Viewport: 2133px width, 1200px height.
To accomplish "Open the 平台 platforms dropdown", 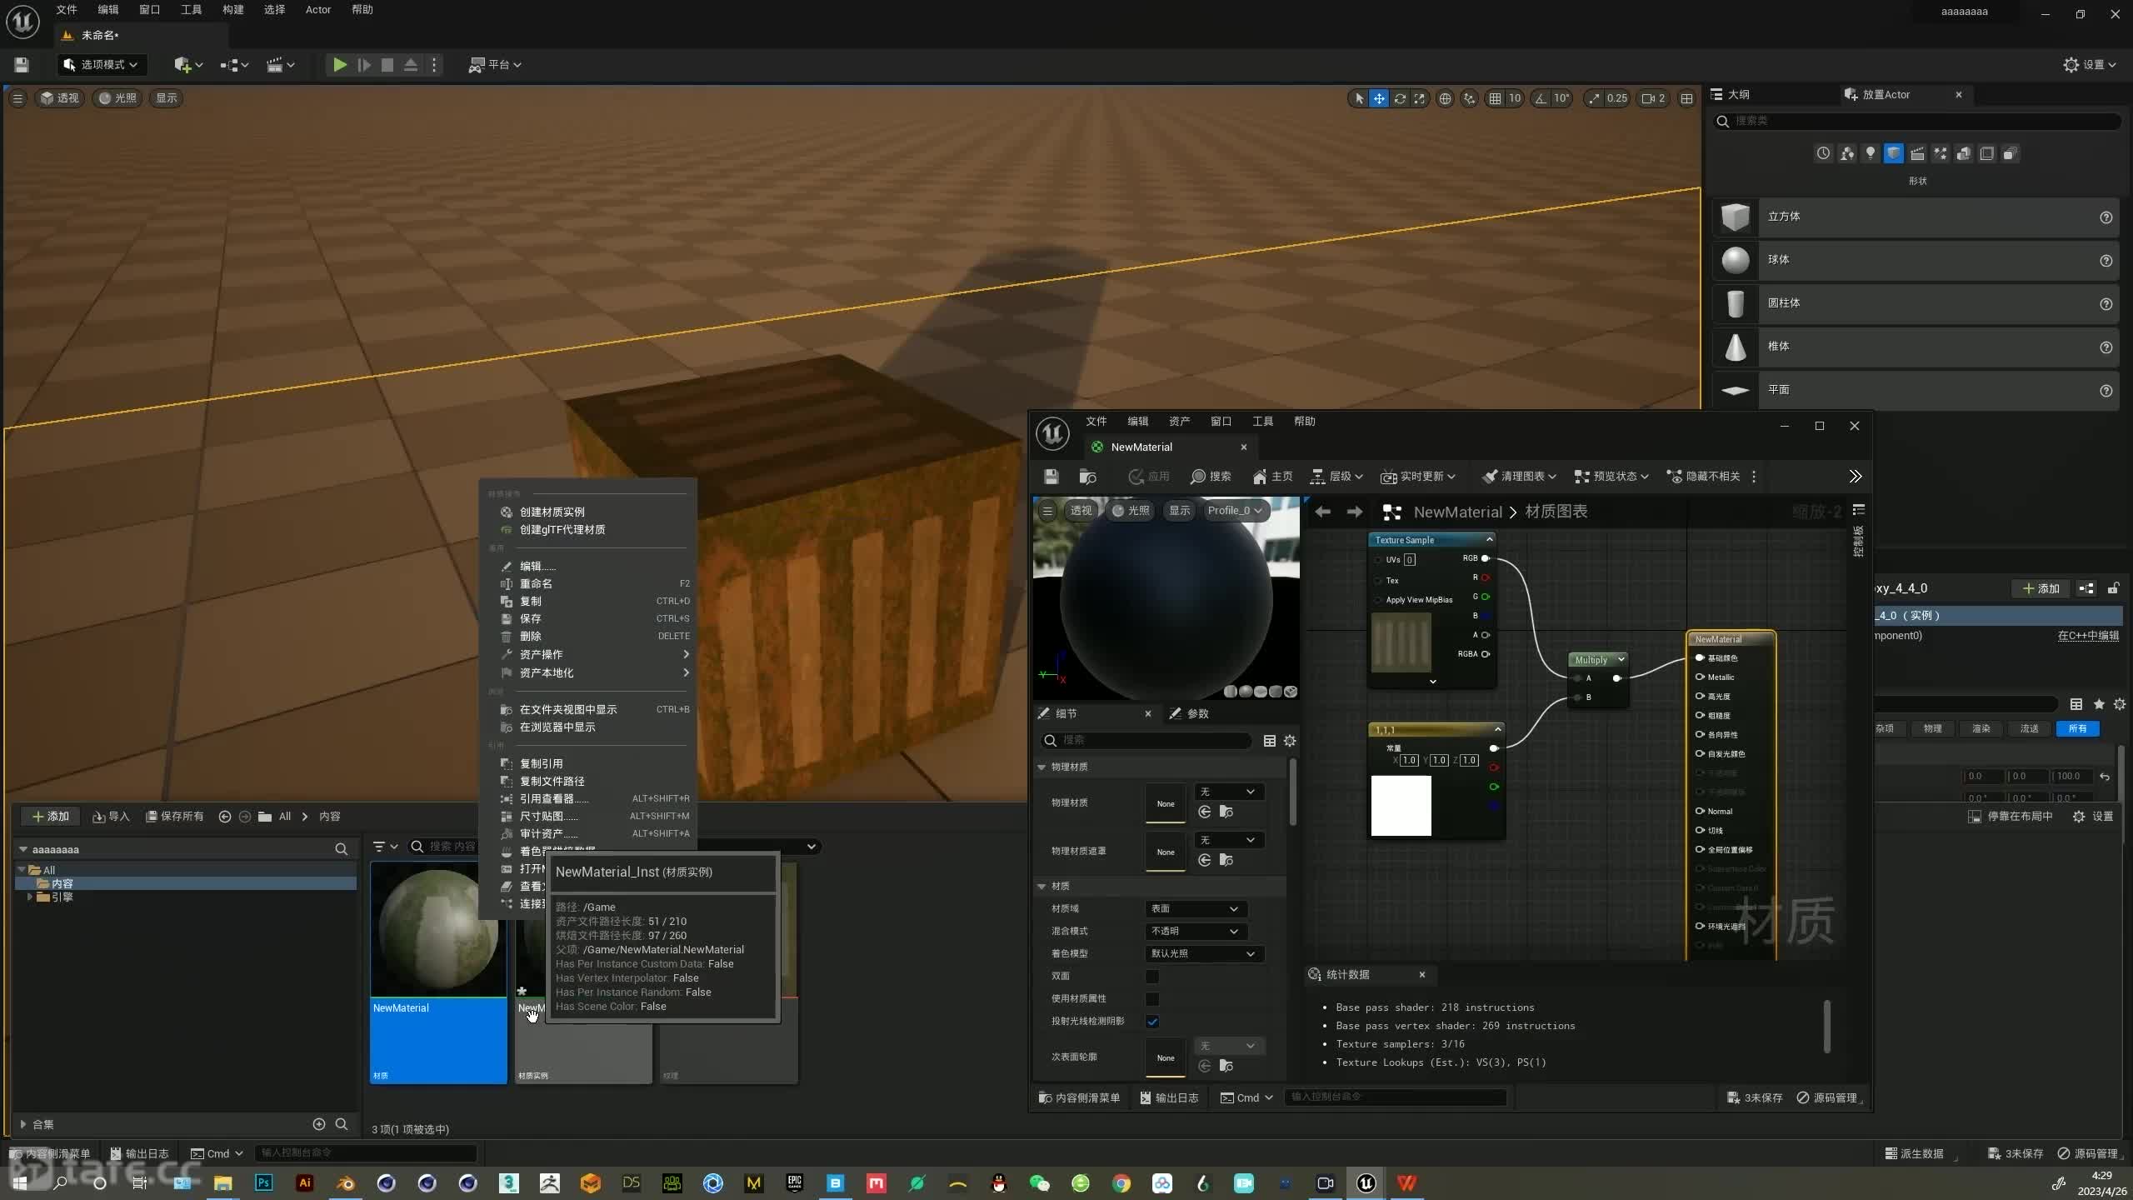I will (x=496, y=64).
